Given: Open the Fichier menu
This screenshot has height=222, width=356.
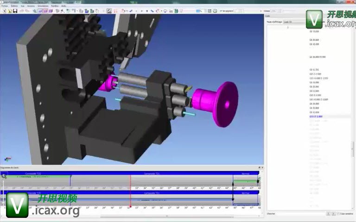Looking at the screenshot, I should point(5,6).
